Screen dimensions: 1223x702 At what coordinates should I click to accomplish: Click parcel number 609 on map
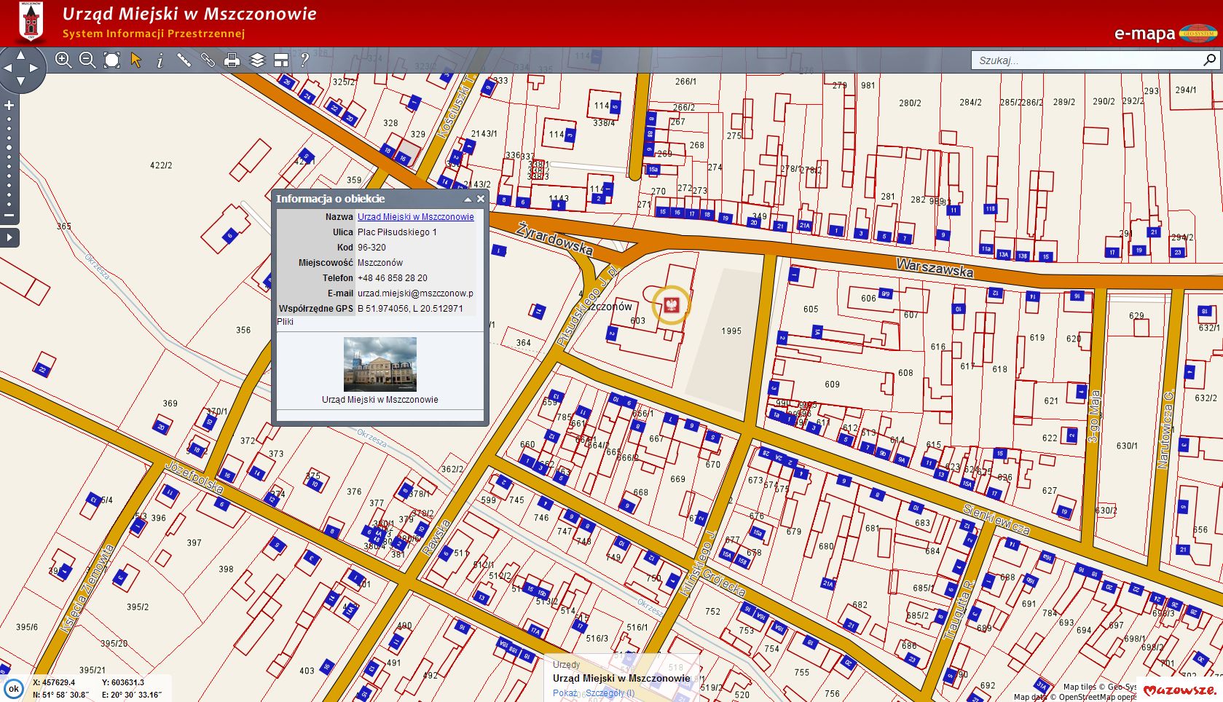click(832, 384)
